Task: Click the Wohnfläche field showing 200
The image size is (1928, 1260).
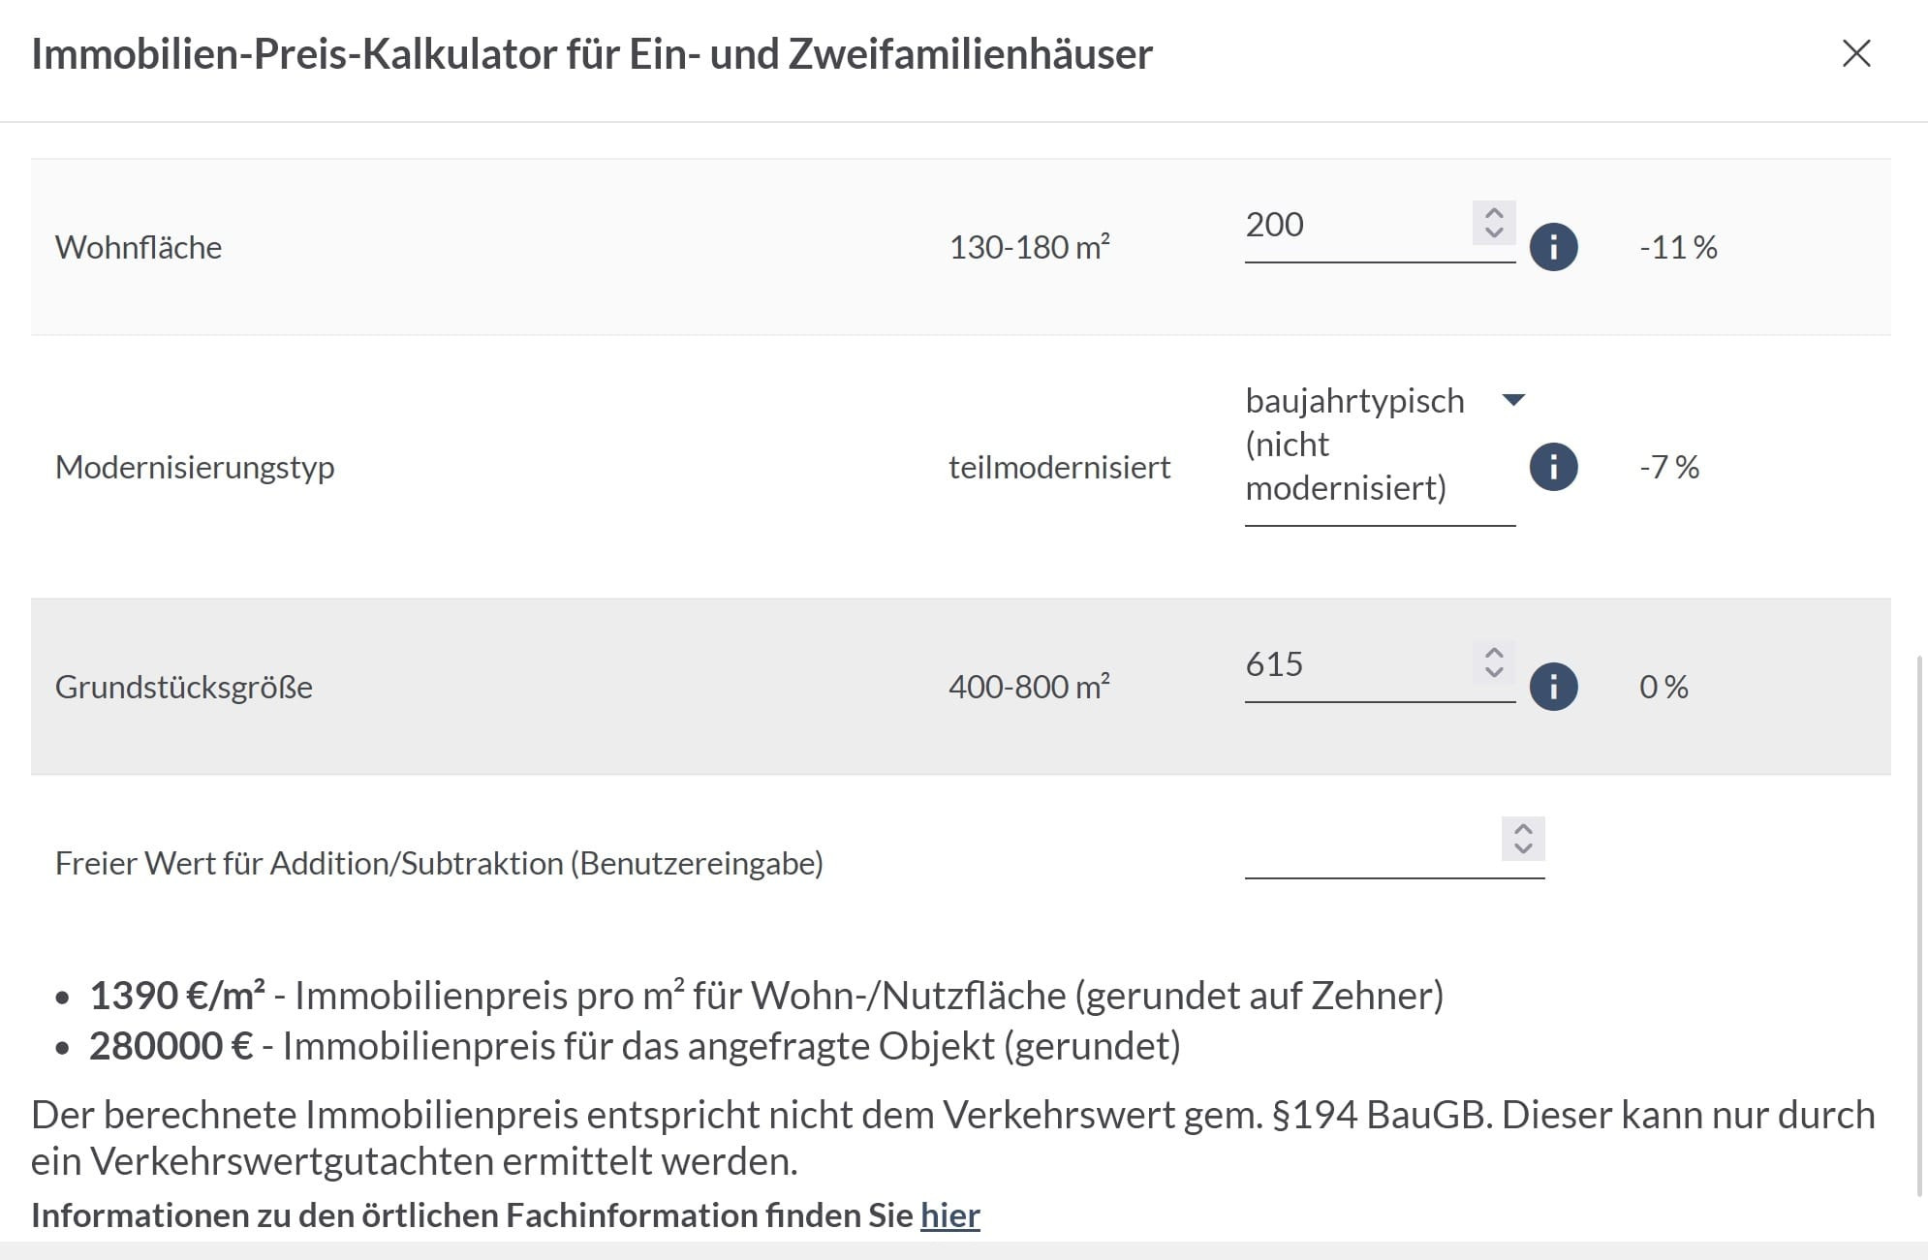Action: click(1356, 226)
